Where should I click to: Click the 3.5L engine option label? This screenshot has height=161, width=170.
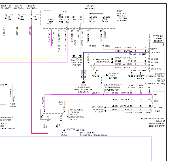click(149, 87)
